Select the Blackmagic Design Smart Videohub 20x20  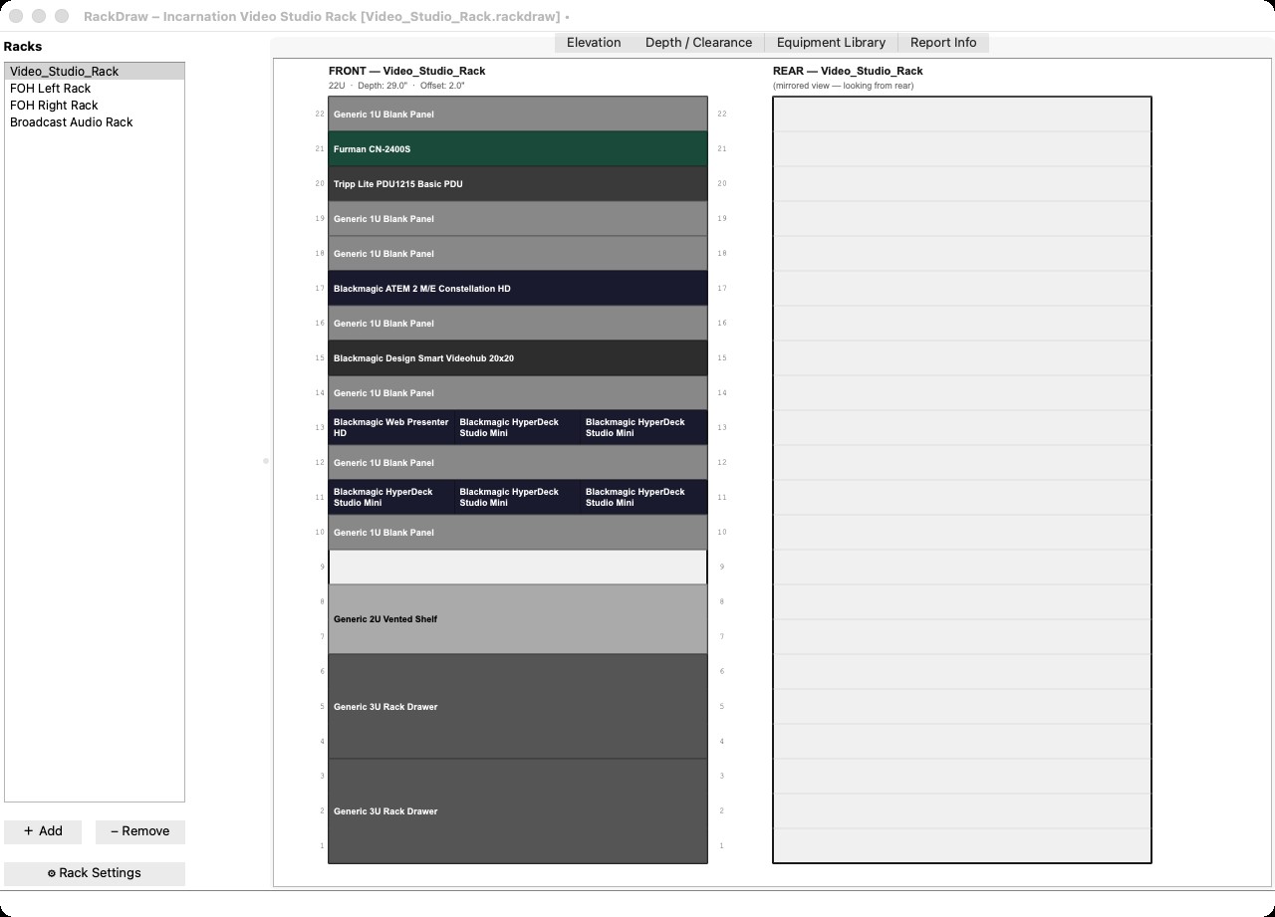pos(518,358)
